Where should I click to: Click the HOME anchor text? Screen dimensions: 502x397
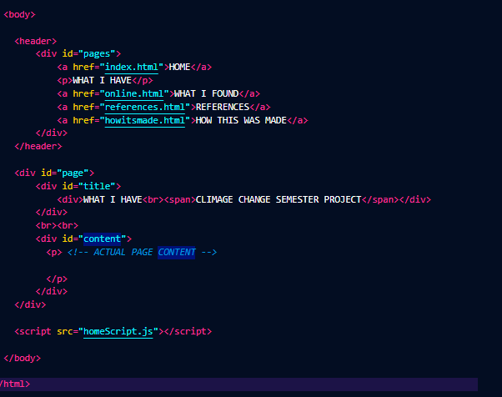(179, 67)
